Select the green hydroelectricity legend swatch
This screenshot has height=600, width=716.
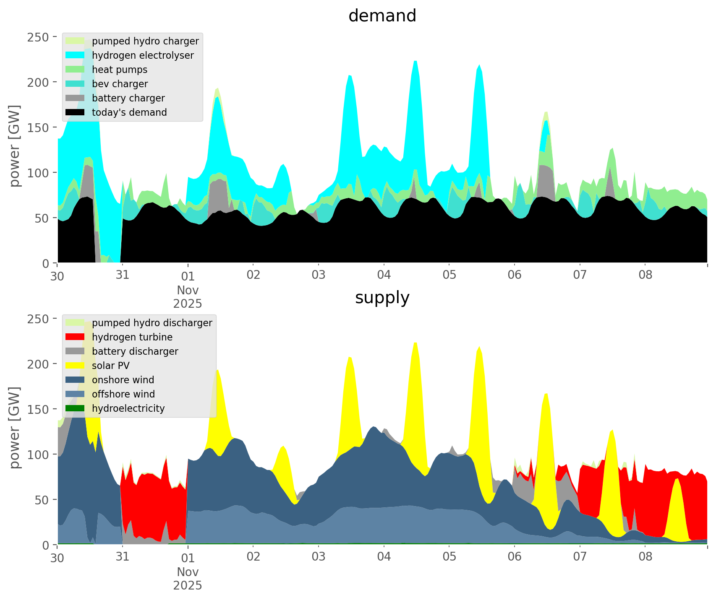(x=75, y=408)
